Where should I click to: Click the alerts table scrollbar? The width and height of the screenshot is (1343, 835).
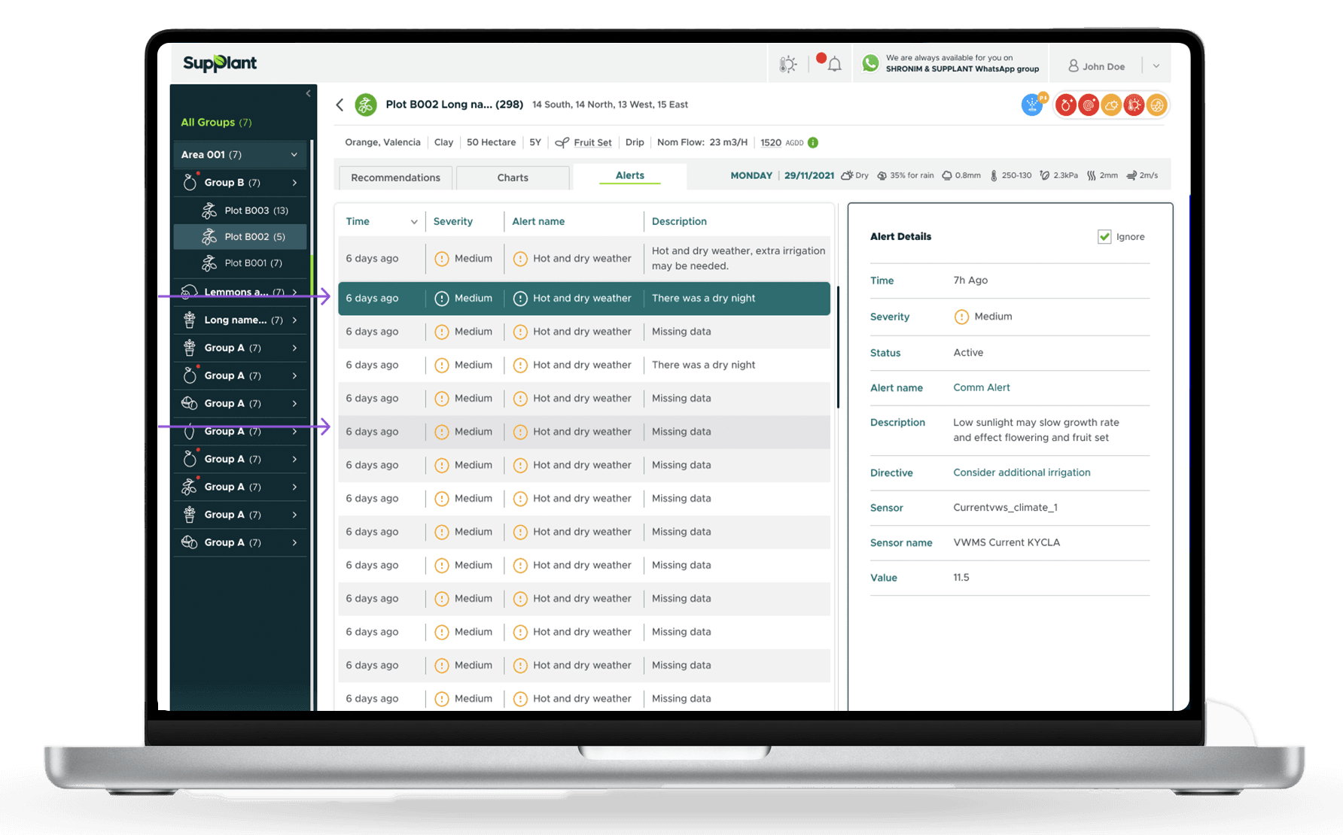point(838,346)
